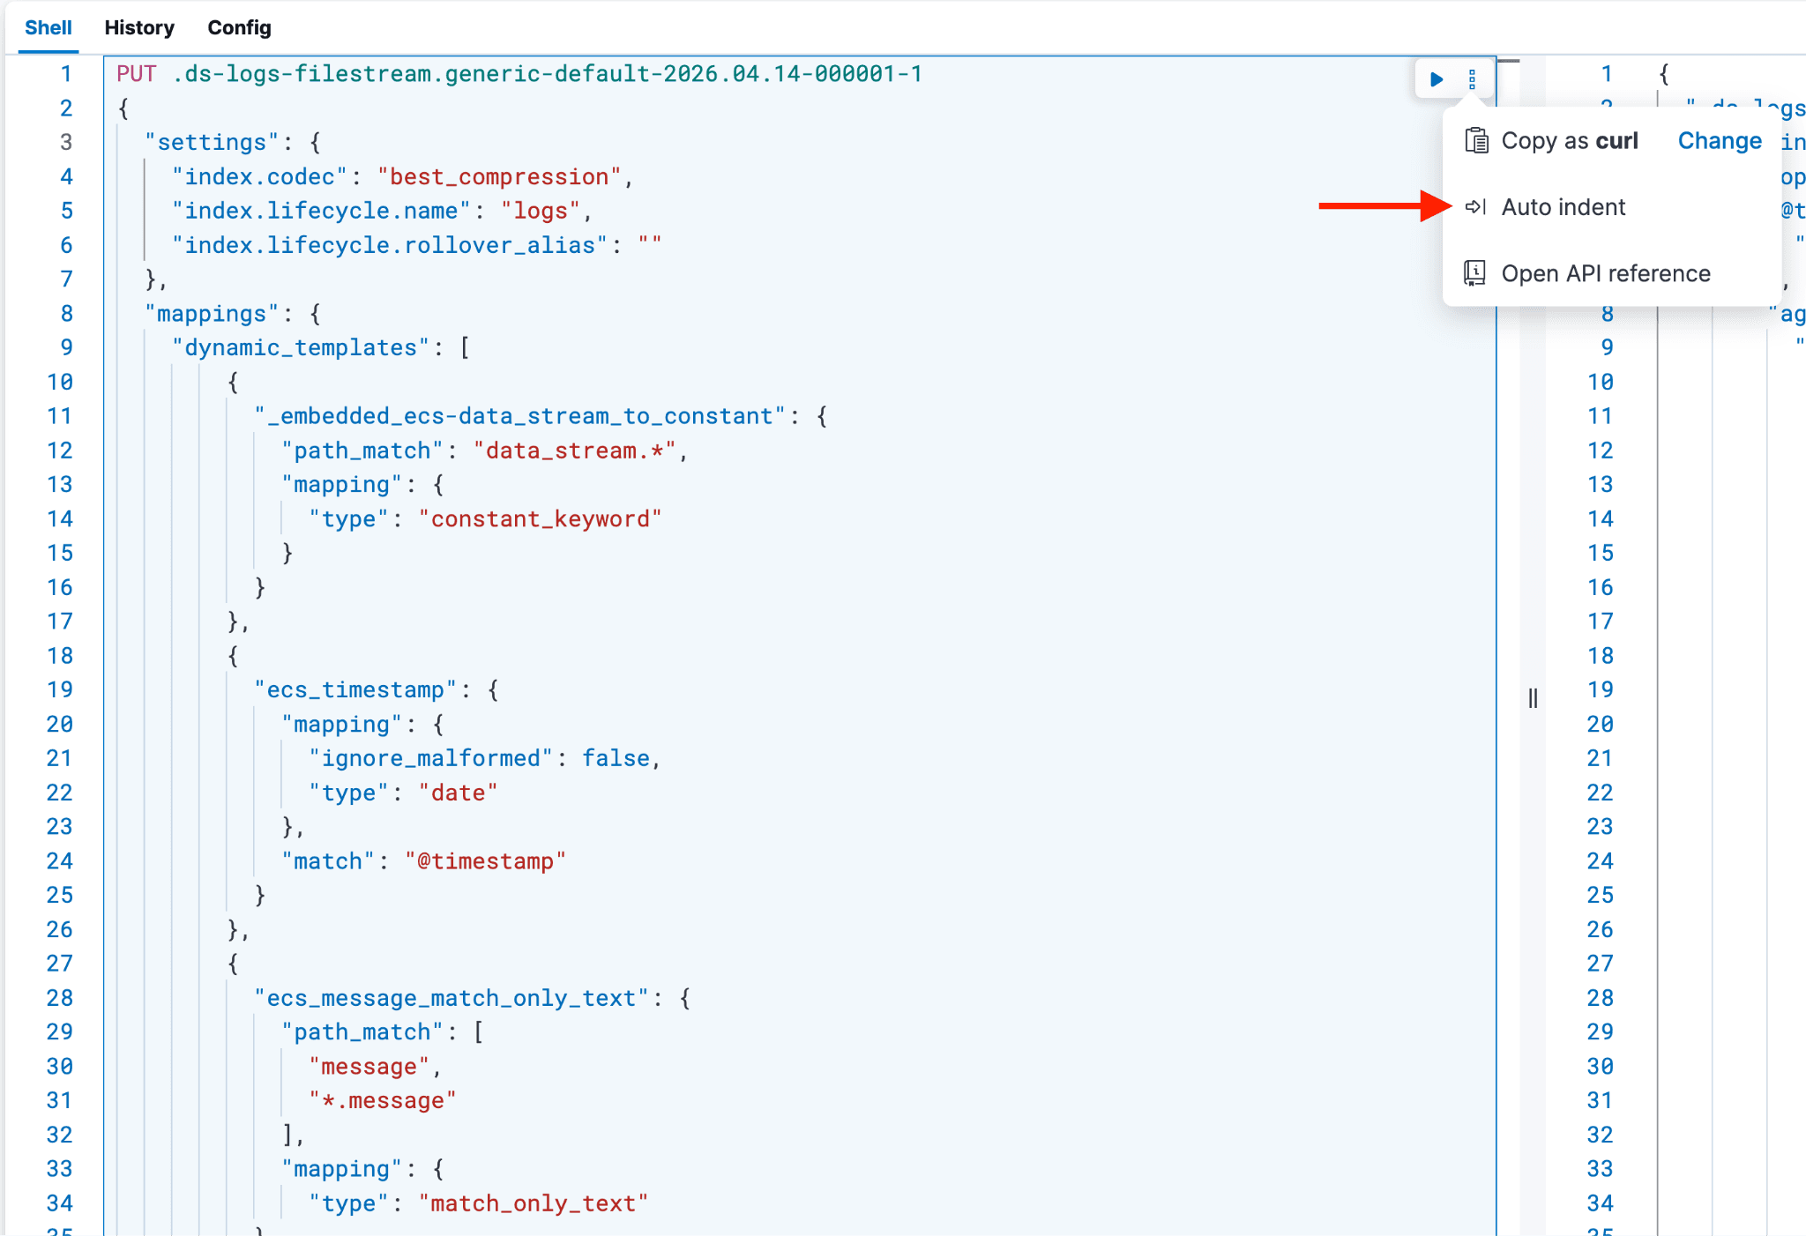Click line number 1 in the editor gutter
The height and width of the screenshot is (1236, 1806).
(x=65, y=74)
